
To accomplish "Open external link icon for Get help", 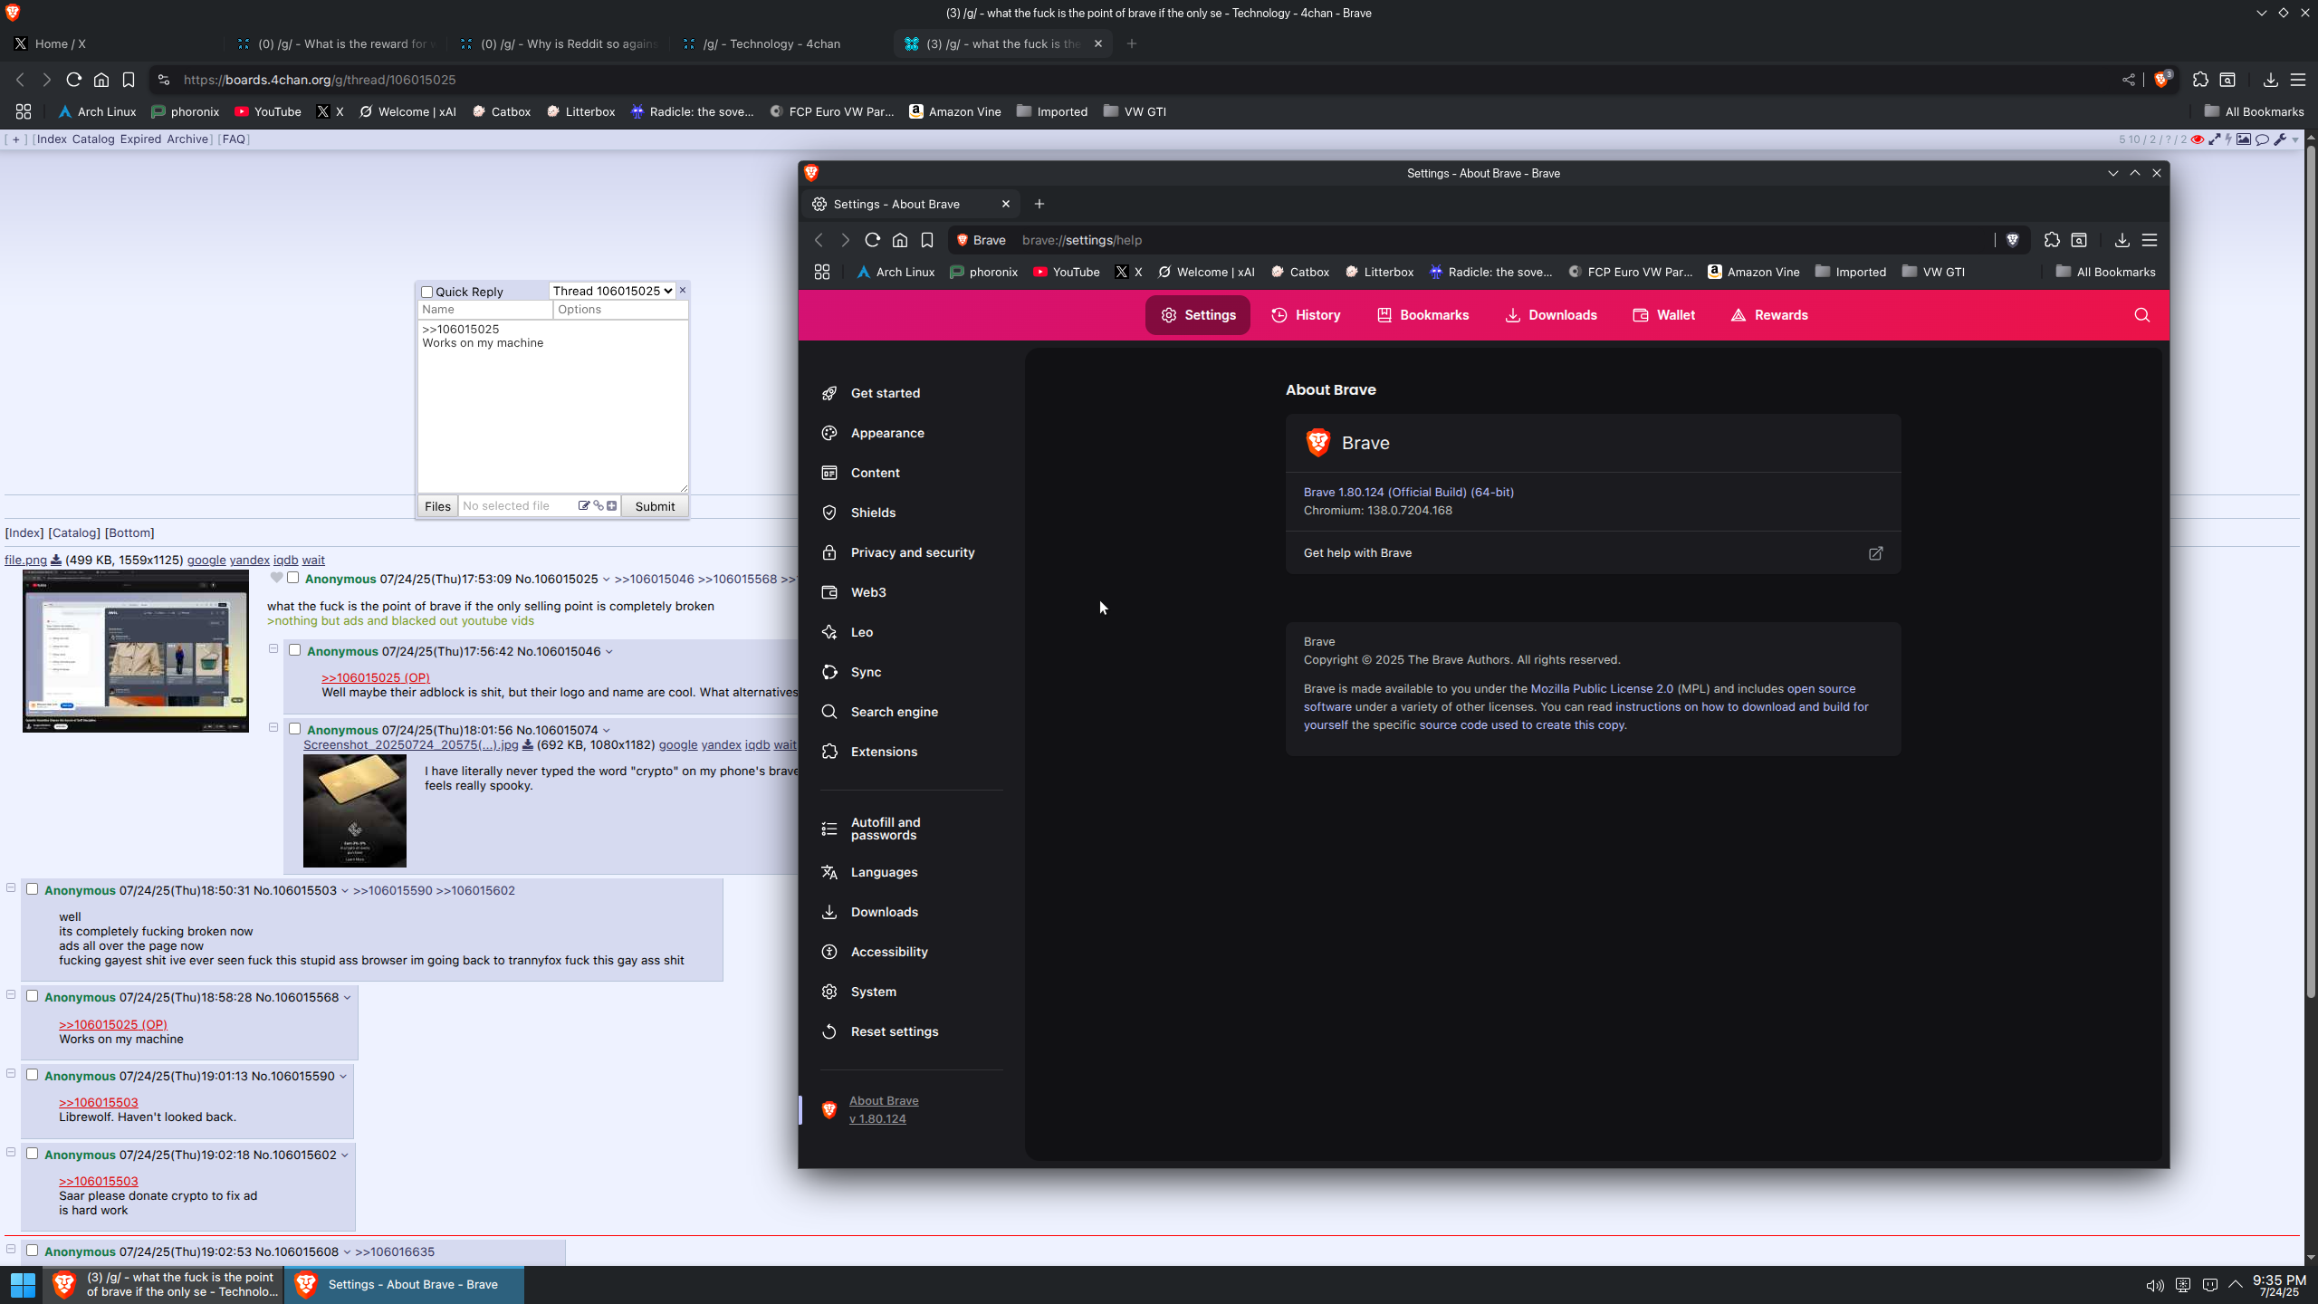I will pos(1876,553).
